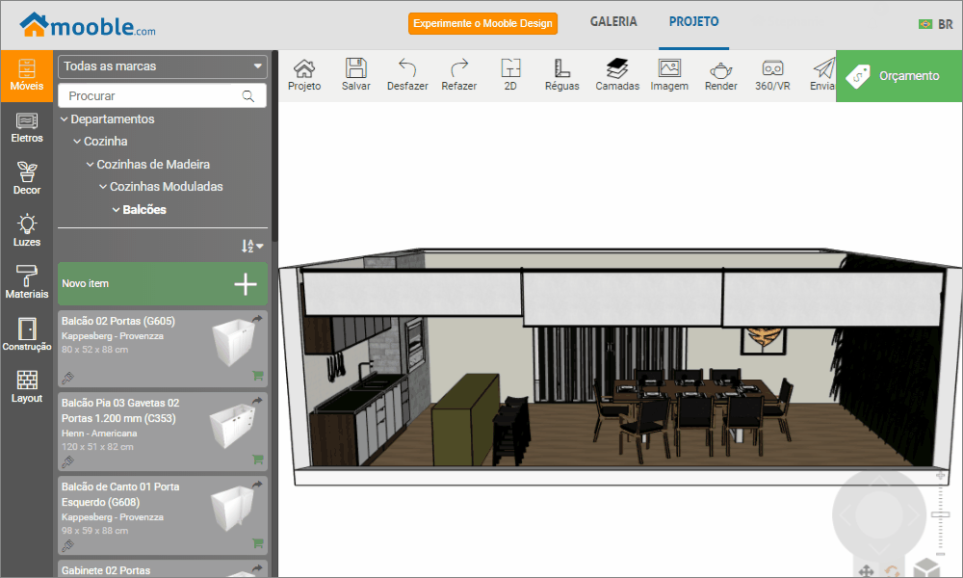Screen dimensions: 963x578
Task: Click the mooble.com logo
Action: point(88,25)
